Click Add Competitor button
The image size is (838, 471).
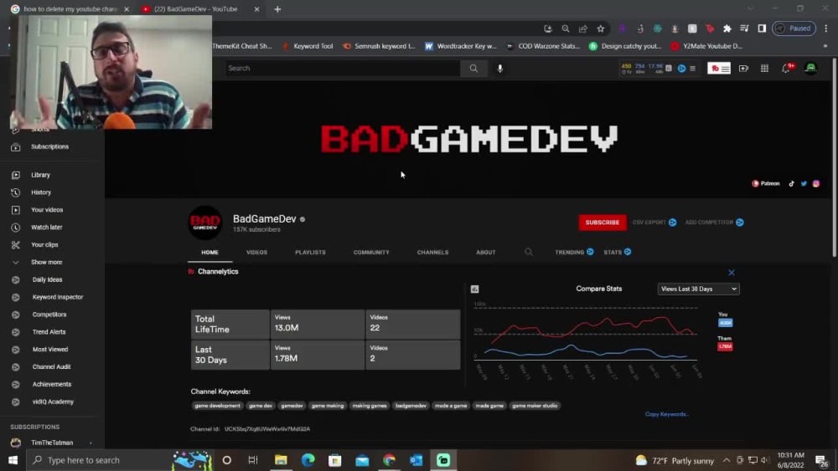(x=714, y=223)
